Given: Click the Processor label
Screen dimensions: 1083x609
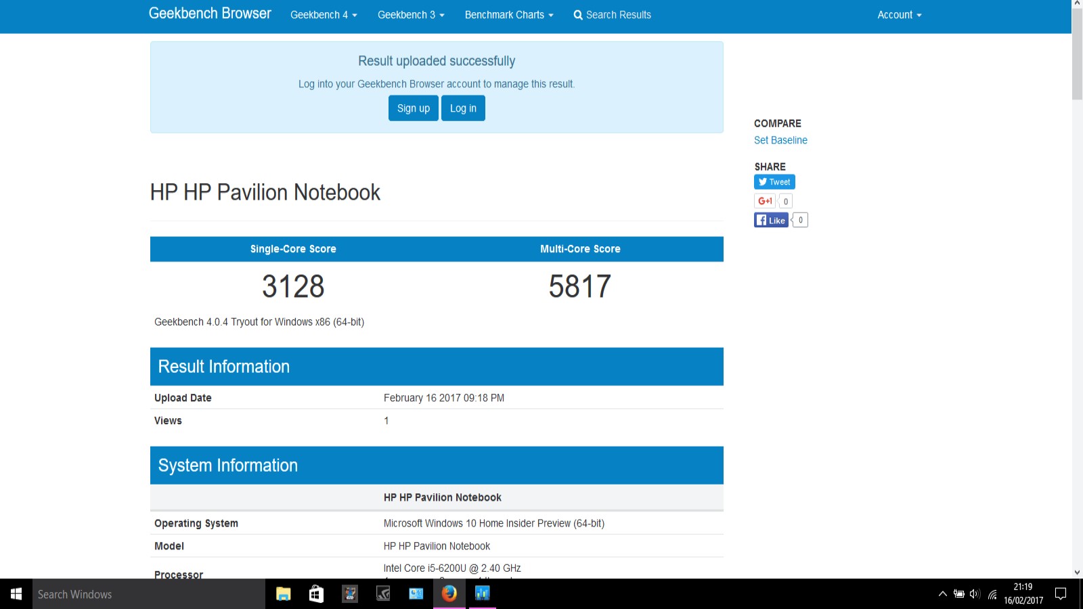Looking at the screenshot, I should click(x=179, y=574).
